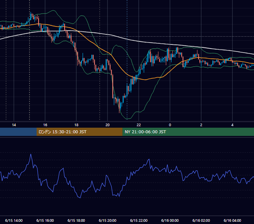Image resolution: width=254 pixels, height=224 pixels.
Task: Click the highest candlestick peak near 15:00
Action: (31, 16)
